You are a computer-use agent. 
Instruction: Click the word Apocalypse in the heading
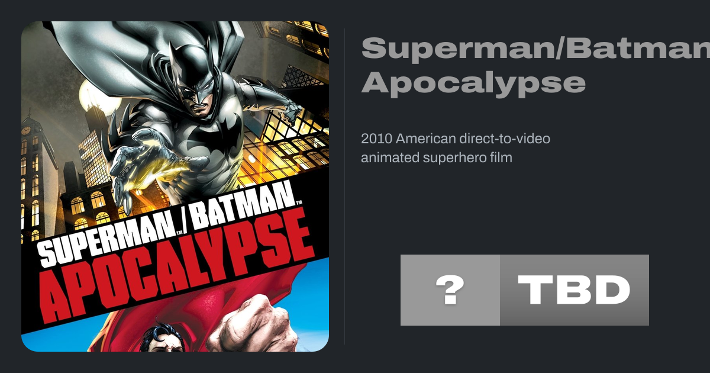pyautogui.click(x=473, y=83)
